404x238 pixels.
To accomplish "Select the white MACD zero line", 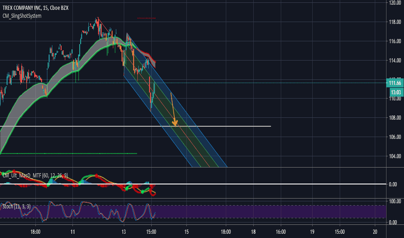I will [x=193, y=184].
